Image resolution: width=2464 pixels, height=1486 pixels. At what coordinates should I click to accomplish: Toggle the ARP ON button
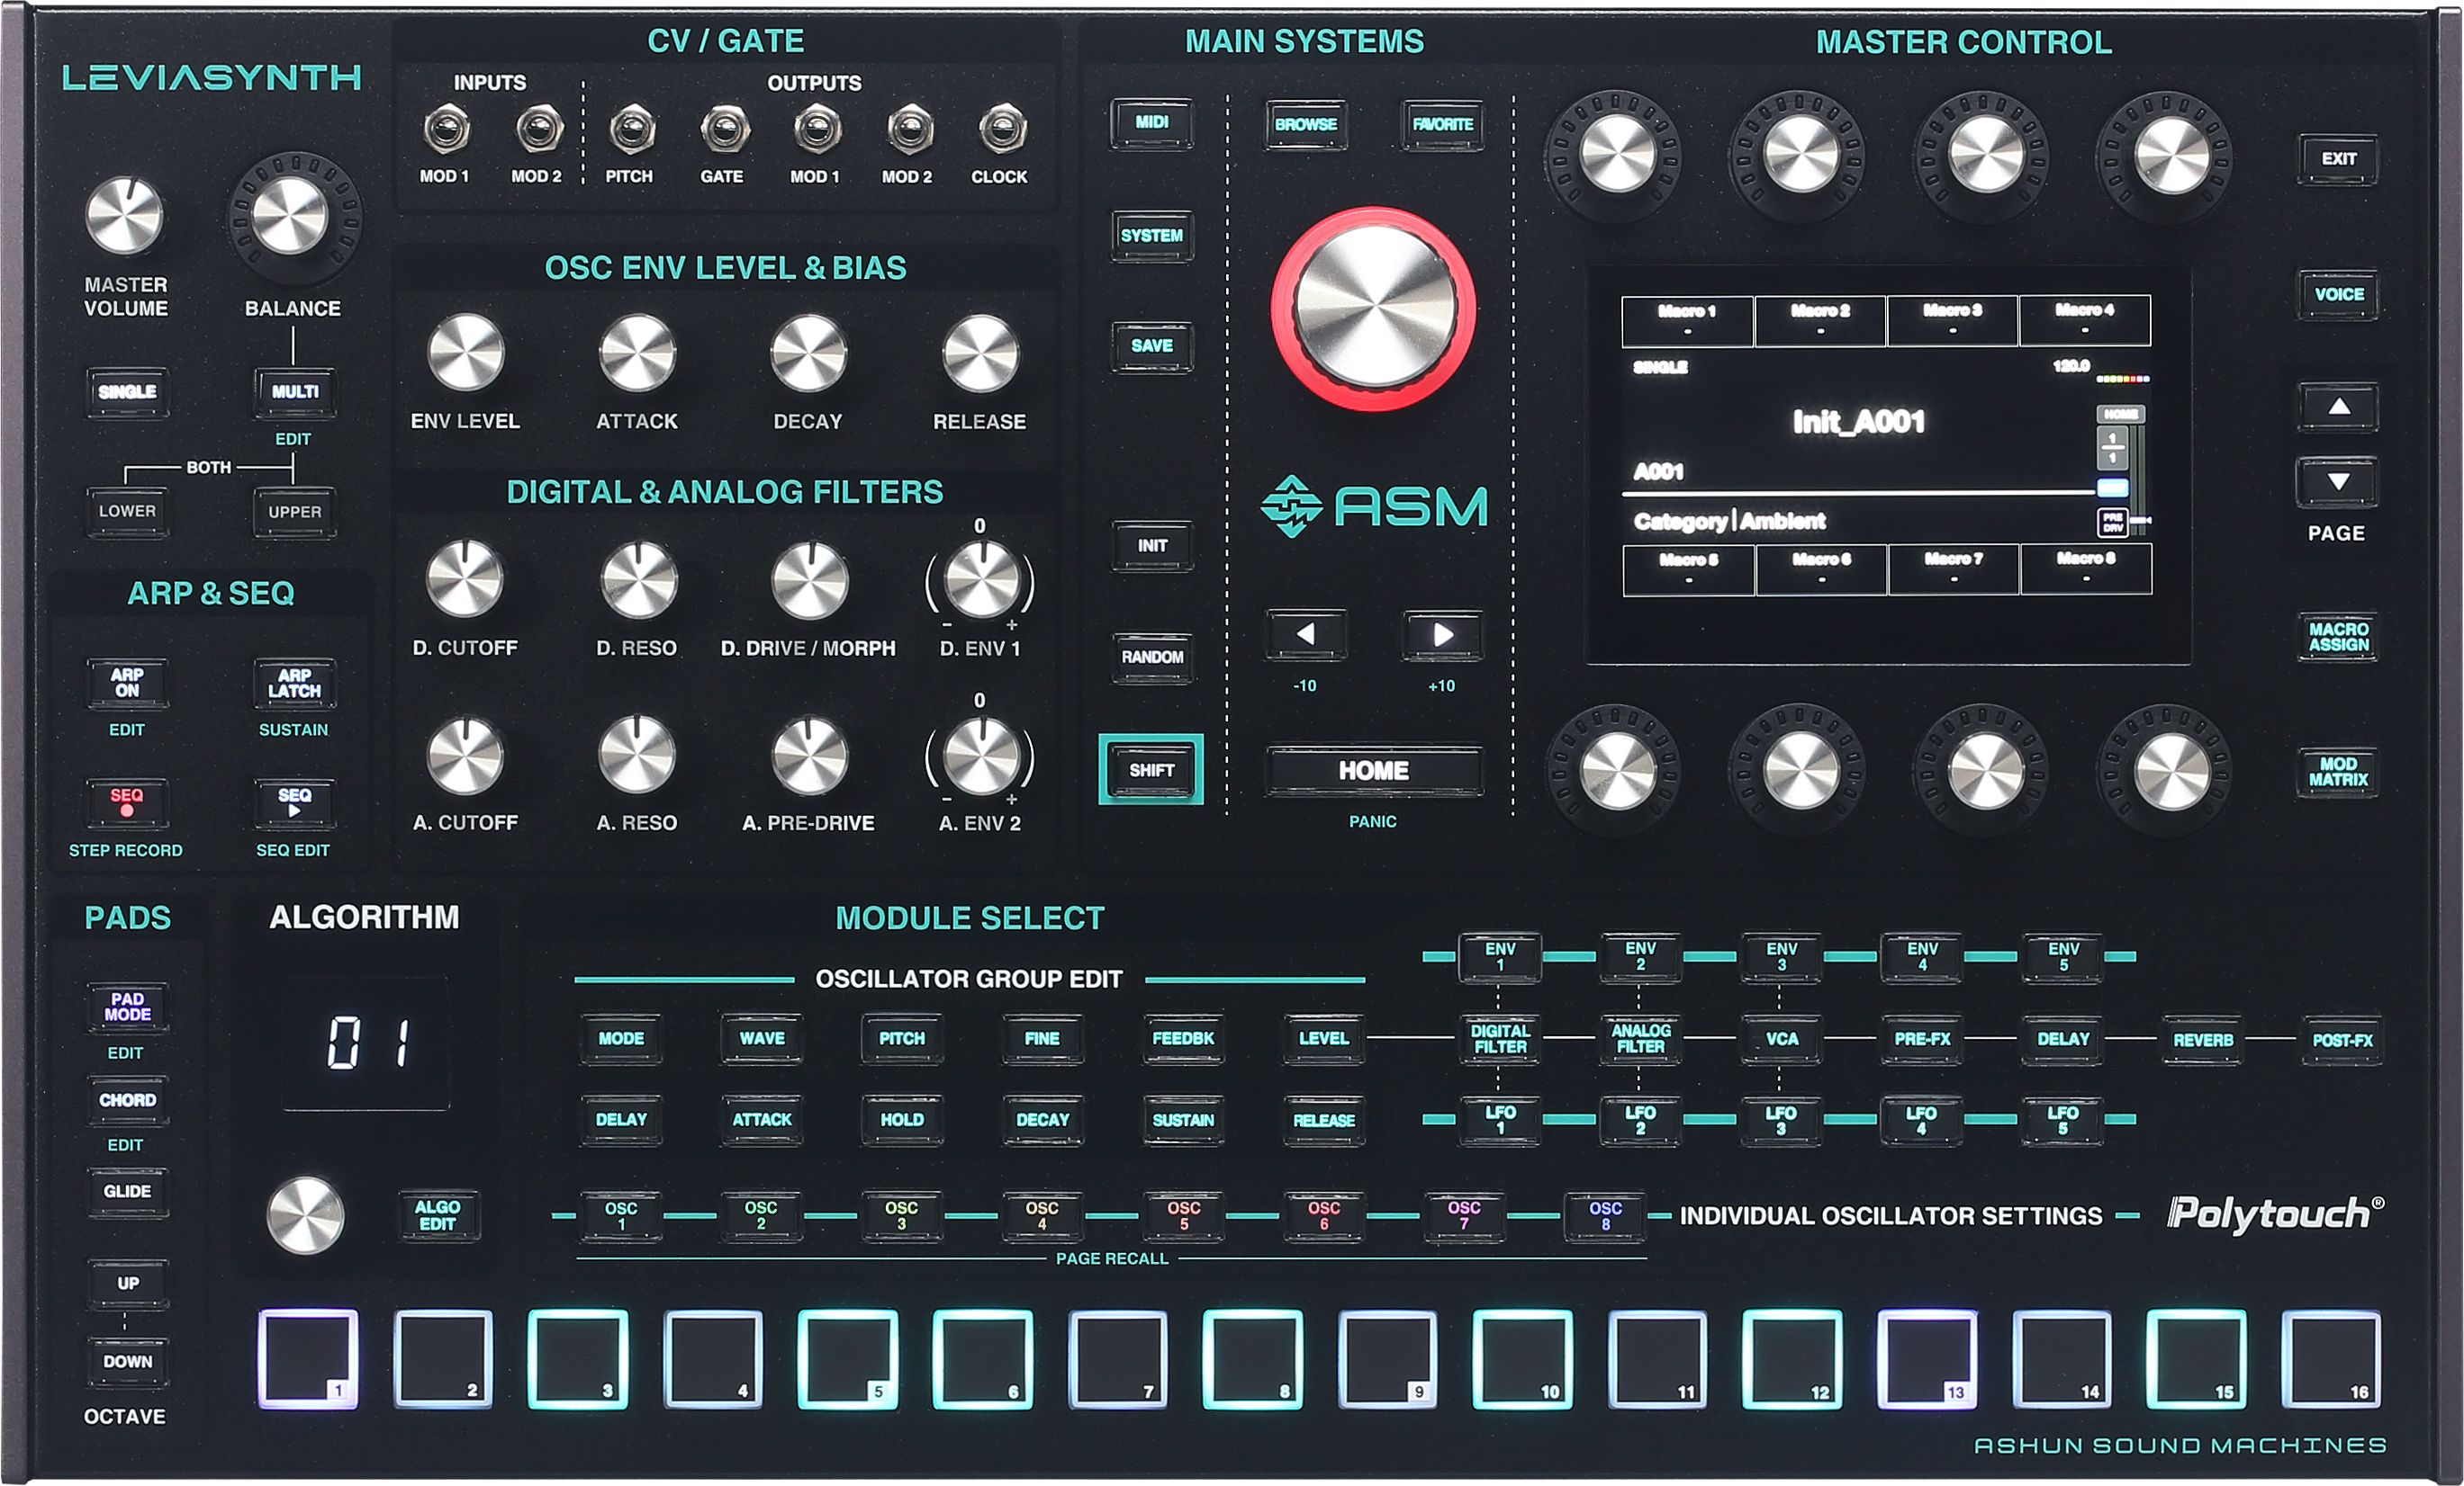pyautogui.click(x=127, y=683)
